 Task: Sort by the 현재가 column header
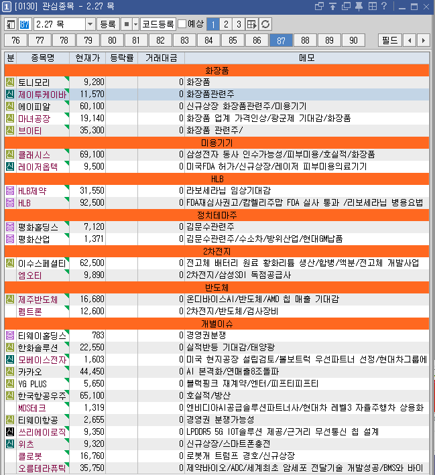(88, 58)
